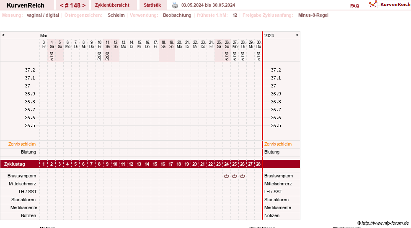Click the orange Zervixschleim label on right
The width and height of the screenshot is (411, 228).
pos(278,144)
